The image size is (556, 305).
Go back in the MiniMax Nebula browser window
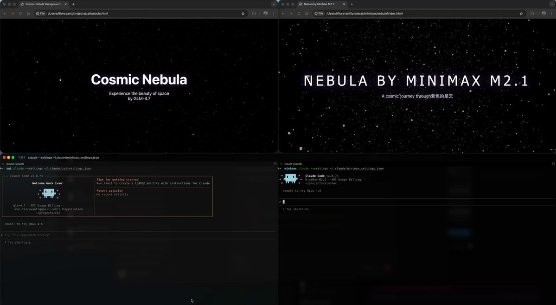pyautogui.click(x=283, y=13)
